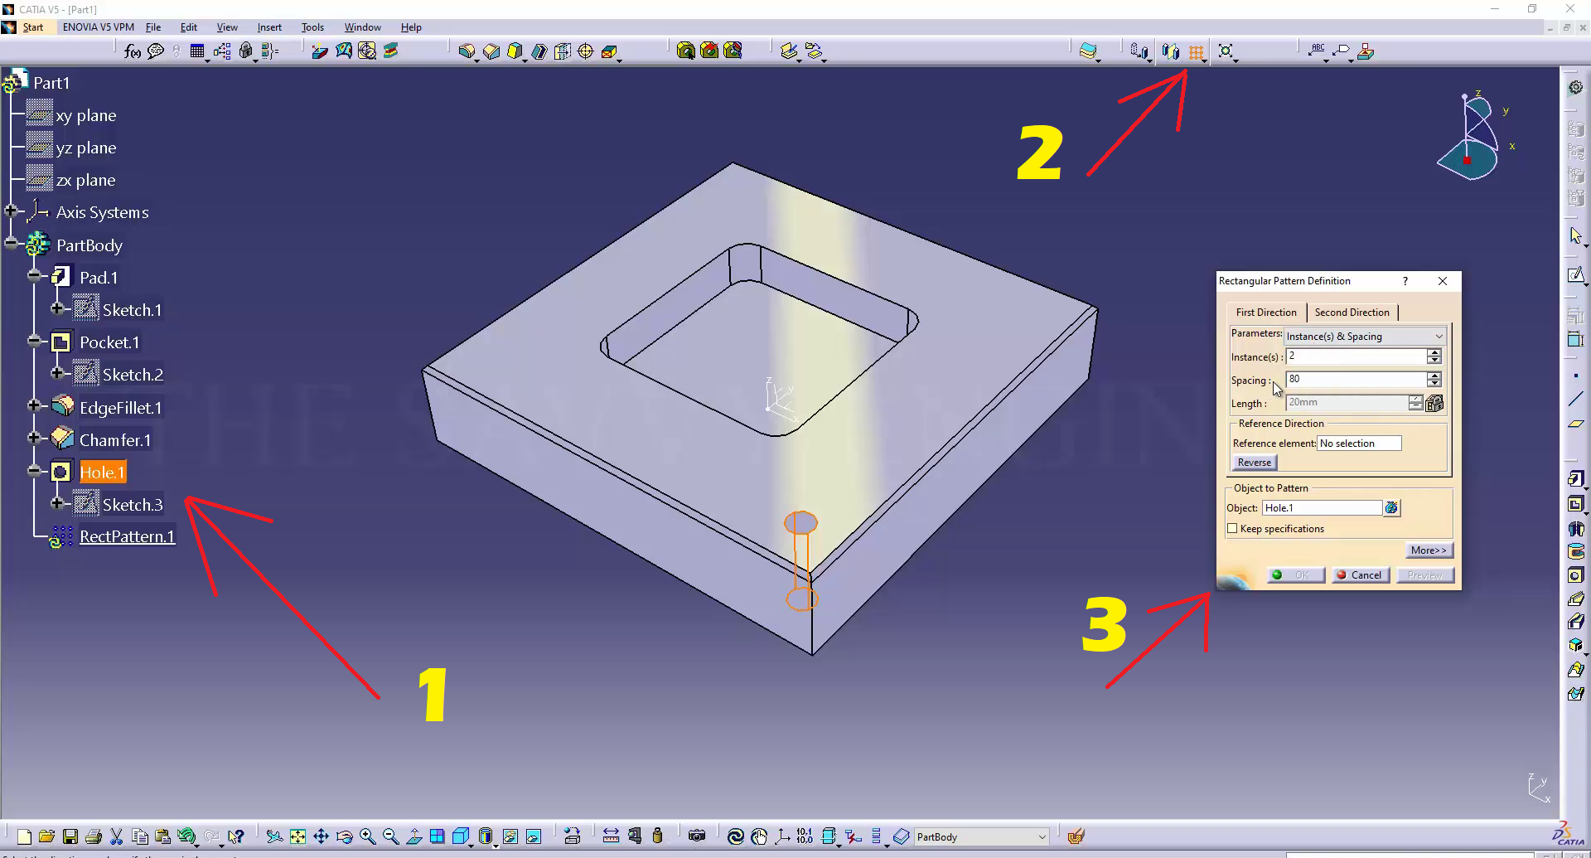The height and width of the screenshot is (858, 1591).
Task: Click the Design Table icon
Action: [197, 51]
